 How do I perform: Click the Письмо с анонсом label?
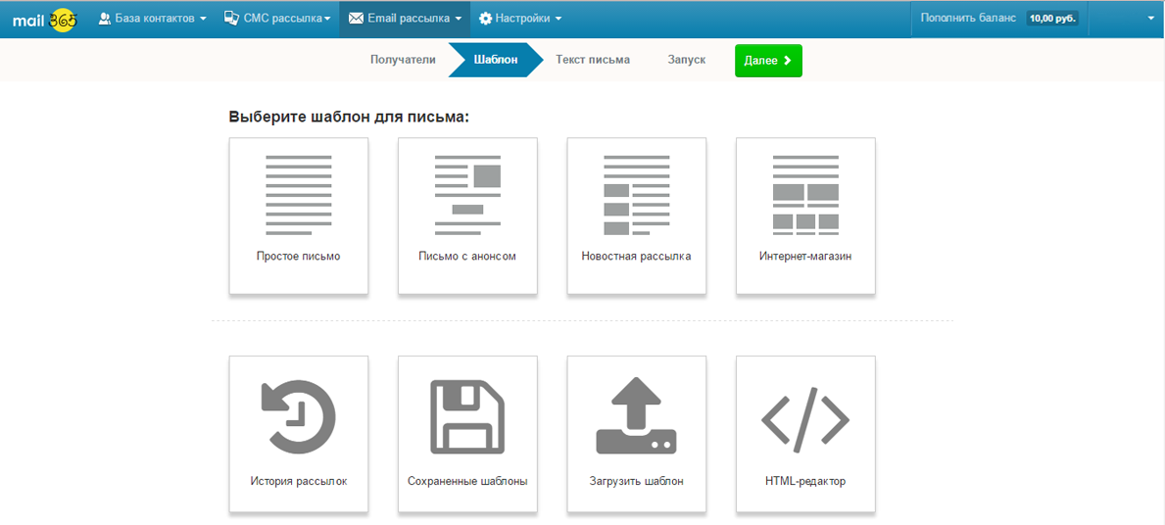point(467,257)
